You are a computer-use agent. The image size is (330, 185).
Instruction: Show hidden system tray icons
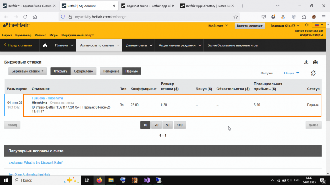coord(272,180)
